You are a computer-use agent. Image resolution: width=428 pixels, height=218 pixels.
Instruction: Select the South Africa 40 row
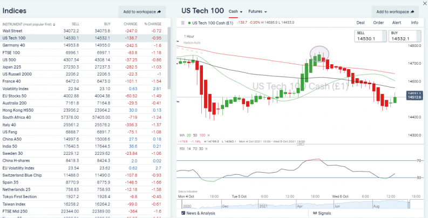(83, 117)
